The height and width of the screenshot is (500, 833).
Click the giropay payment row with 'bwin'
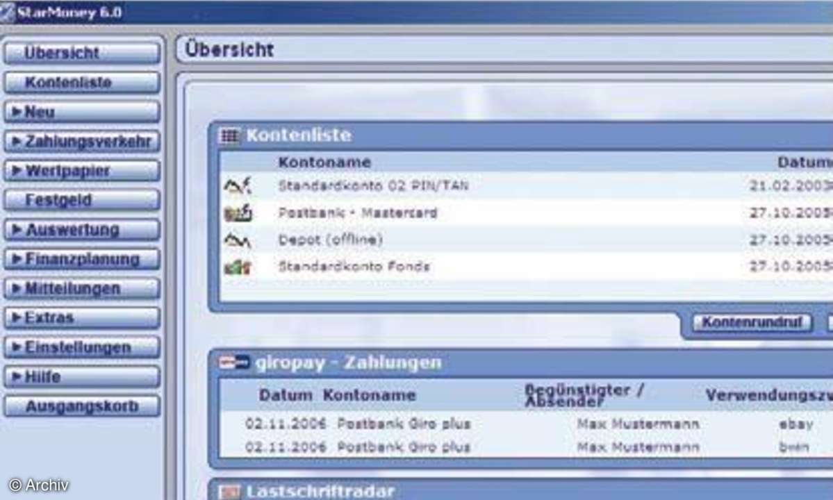[526, 447]
